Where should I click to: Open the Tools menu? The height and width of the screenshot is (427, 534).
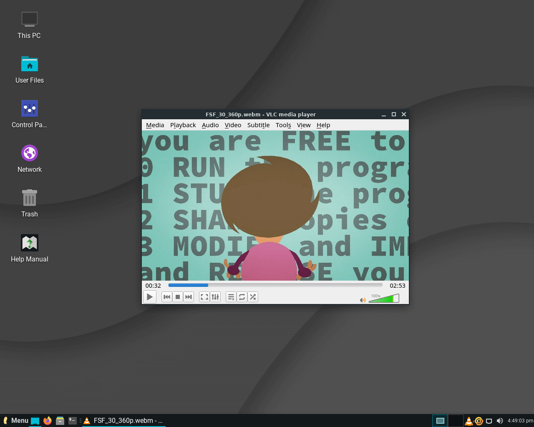283,125
